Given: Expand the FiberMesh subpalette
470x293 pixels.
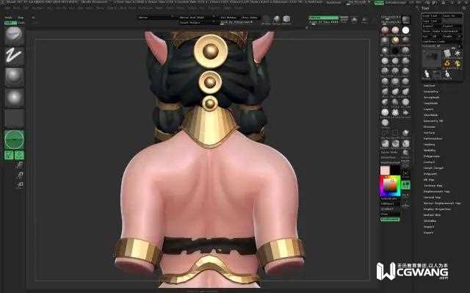Looking at the screenshot, I should pos(430,115).
